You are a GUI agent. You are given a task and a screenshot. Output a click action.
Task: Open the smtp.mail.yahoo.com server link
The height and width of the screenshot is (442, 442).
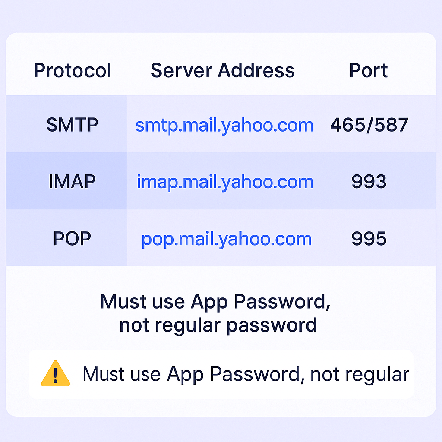point(224,125)
